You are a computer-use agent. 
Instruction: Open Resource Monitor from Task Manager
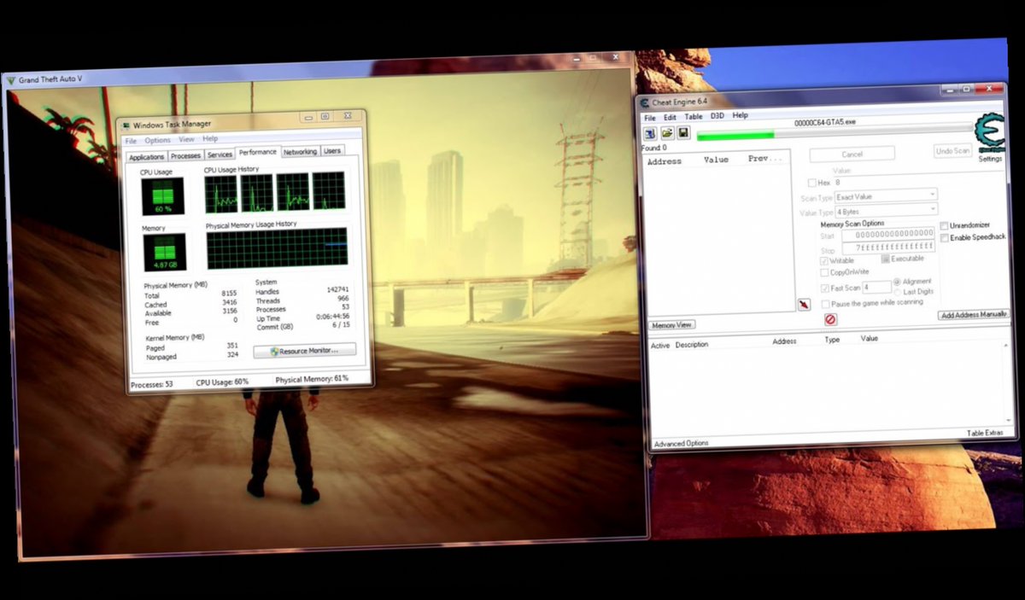304,351
